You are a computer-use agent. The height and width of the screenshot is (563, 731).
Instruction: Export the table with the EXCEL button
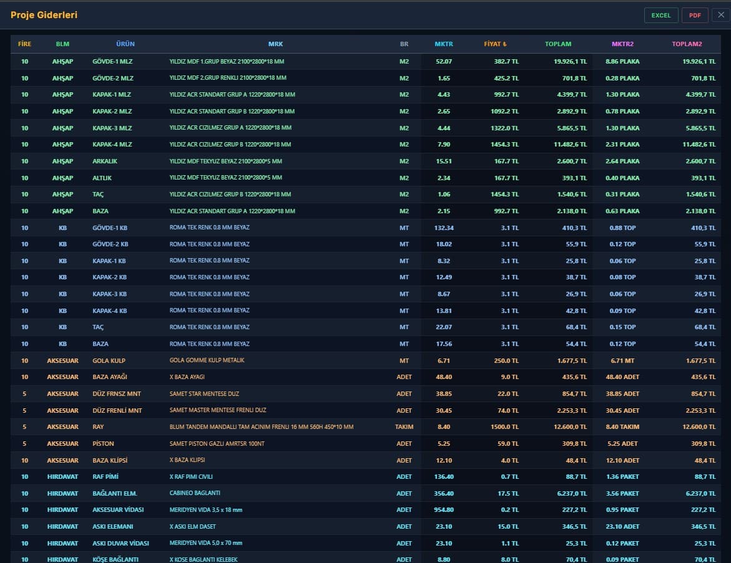pos(660,15)
